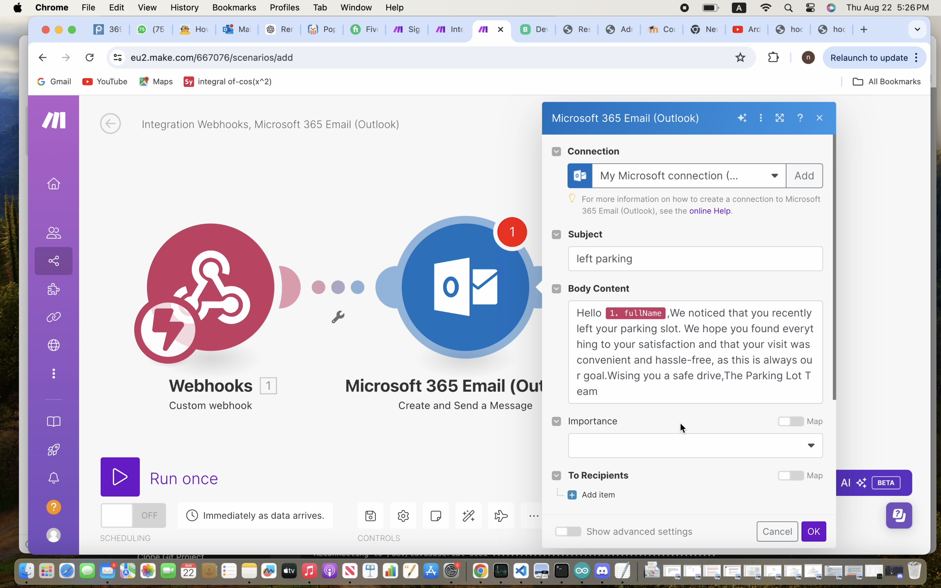Open the online Help link
This screenshot has height=588, width=941.
710,211
